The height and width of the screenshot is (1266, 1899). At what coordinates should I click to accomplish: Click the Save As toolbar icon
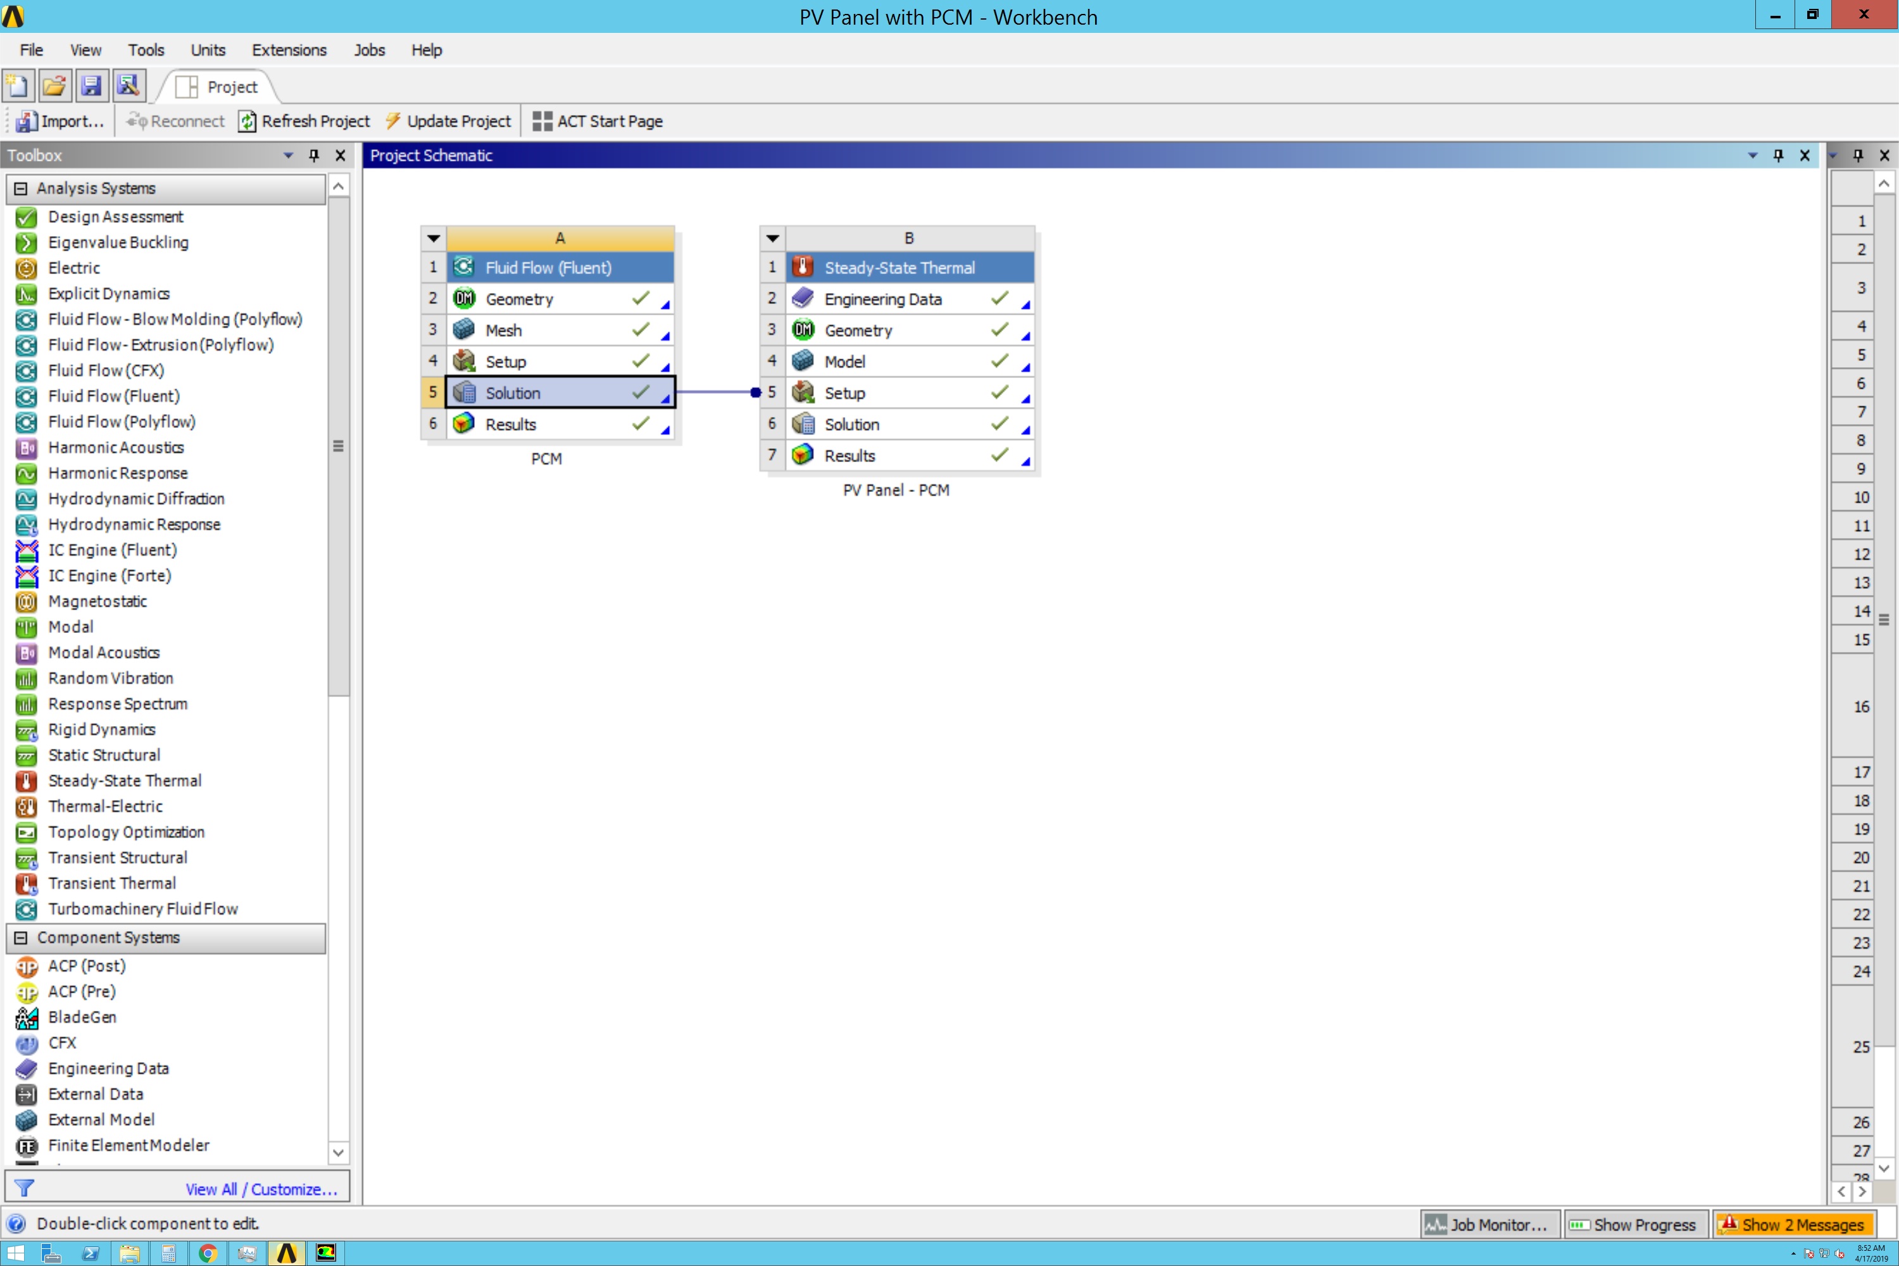128,85
